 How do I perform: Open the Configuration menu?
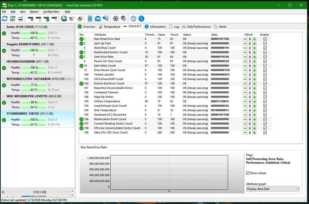tap(51, 12)
